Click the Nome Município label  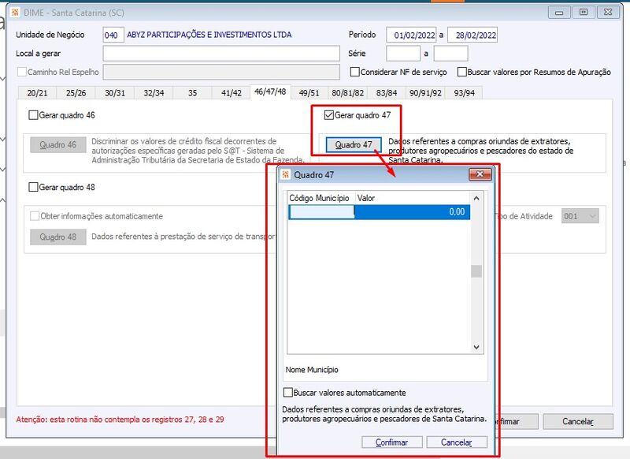point(312,370)
